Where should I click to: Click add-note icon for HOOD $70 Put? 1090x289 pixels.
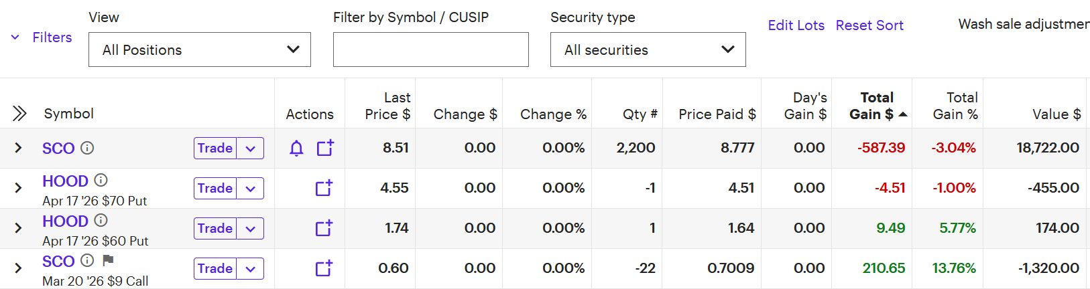(x=324, y=188)
